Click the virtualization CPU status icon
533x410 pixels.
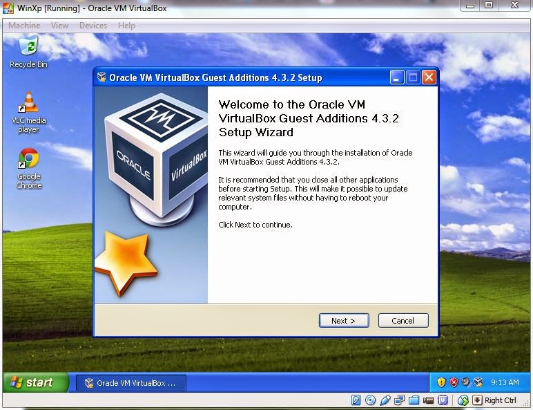coord(443,400)
